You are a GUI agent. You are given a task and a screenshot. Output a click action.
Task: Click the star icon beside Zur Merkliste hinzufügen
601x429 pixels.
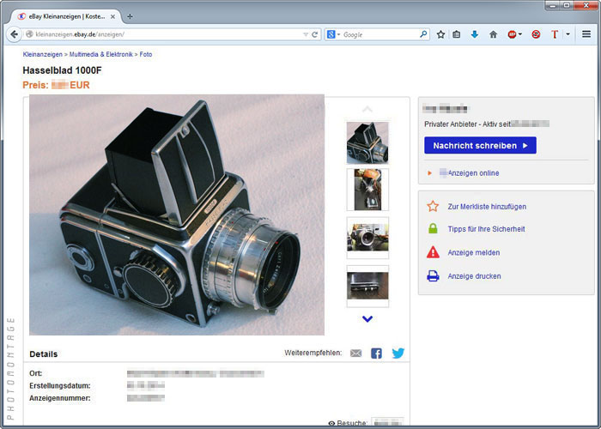[x=433, y=207]
